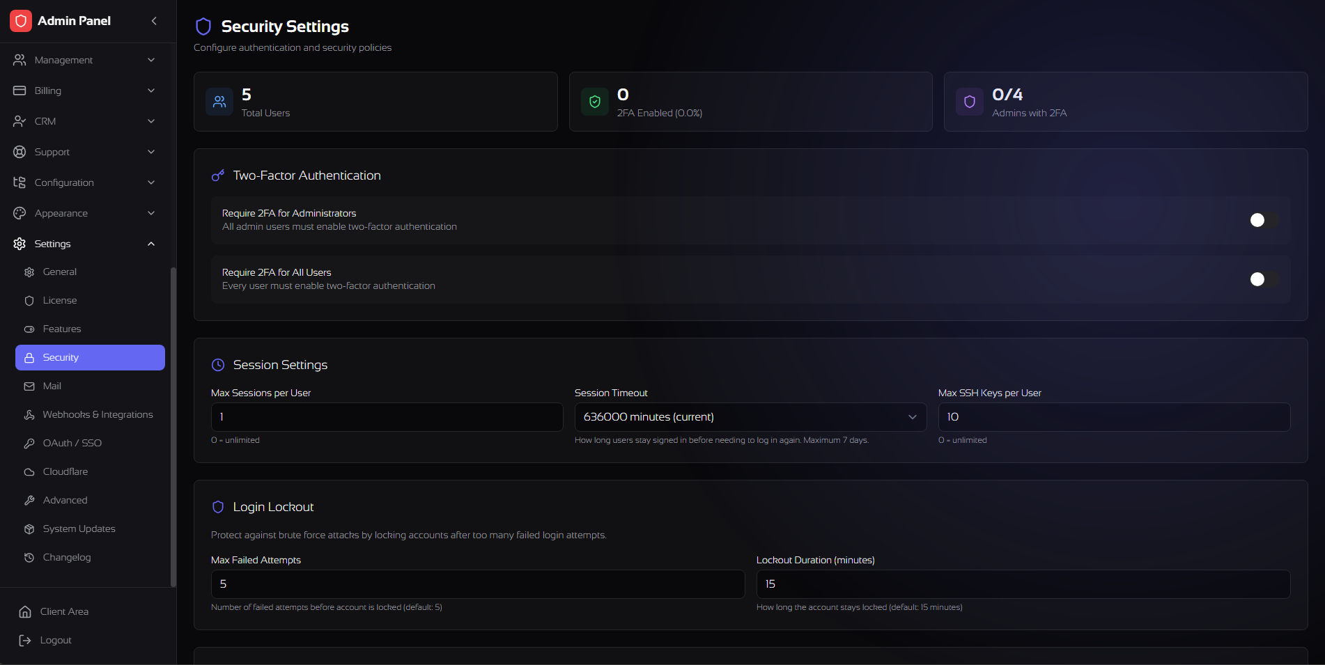Click the Max Sessions per User field
Screen dimensions: 1325x665
point(387,417)
